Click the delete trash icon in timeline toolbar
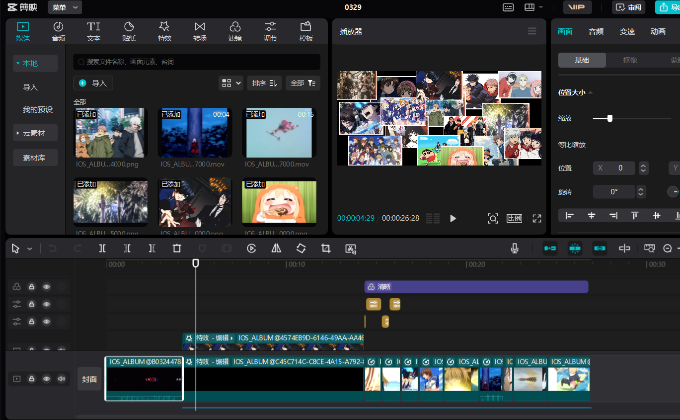 tap(177, 249)
